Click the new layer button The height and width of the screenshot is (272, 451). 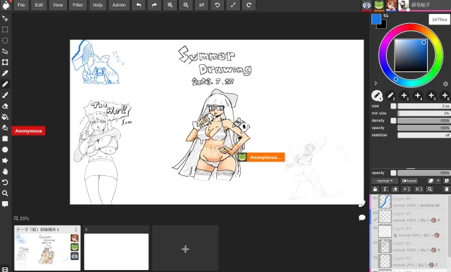click(446, 181)
